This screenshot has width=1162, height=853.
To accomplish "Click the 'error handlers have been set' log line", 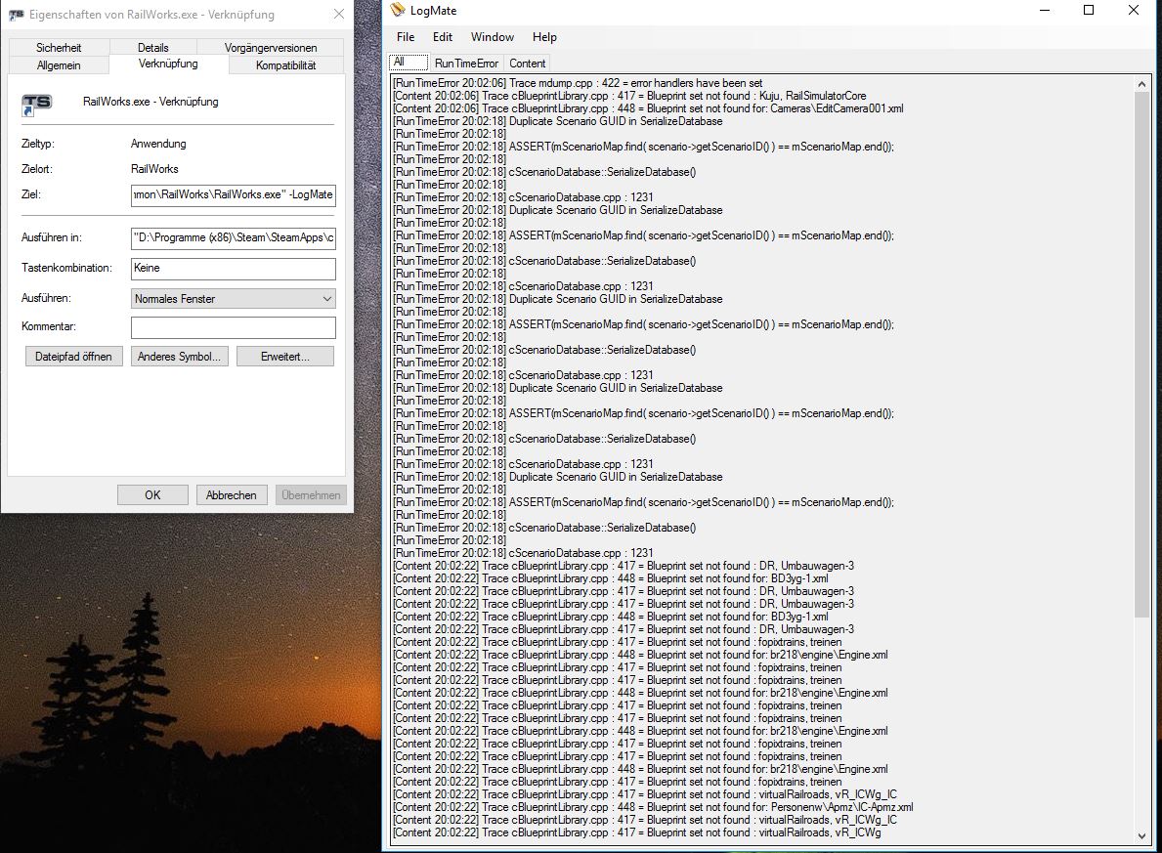I will tap(578, 83).
